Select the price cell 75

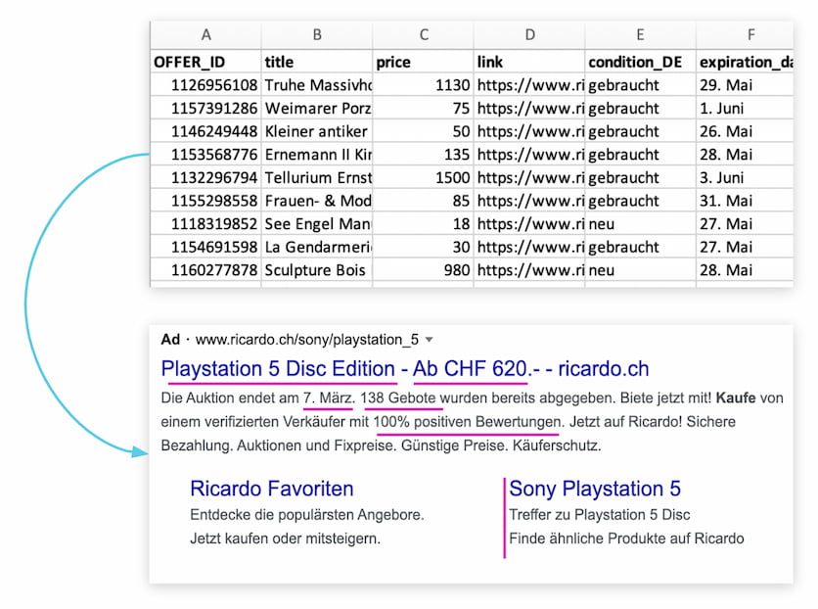click(424, 108)
